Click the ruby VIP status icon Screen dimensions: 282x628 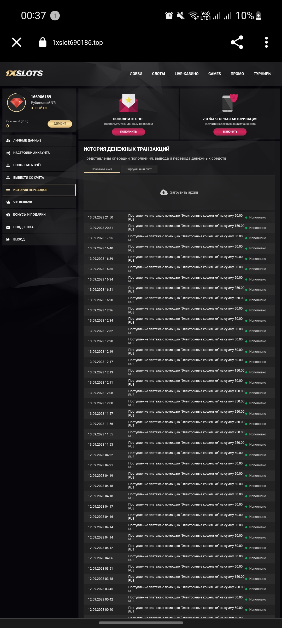(16, 103)
